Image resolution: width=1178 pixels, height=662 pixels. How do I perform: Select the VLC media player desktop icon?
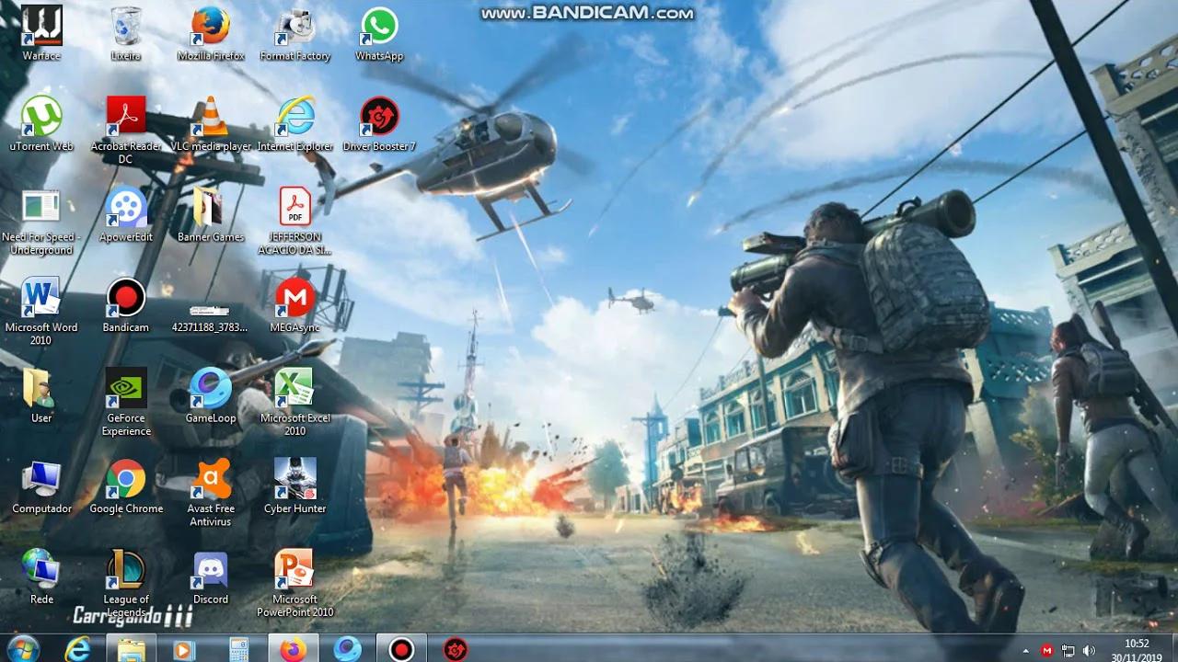(211, 117)
